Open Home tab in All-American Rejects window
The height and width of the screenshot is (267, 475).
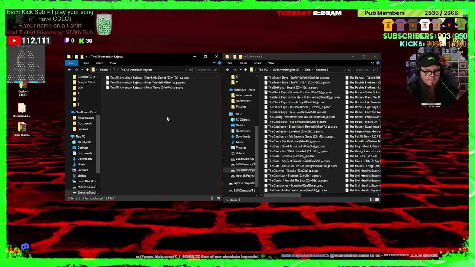[85, 63]
